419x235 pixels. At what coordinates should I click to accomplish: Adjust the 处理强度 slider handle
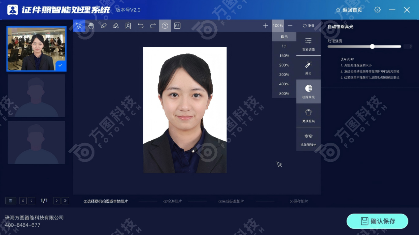click(x=372, y=46)
